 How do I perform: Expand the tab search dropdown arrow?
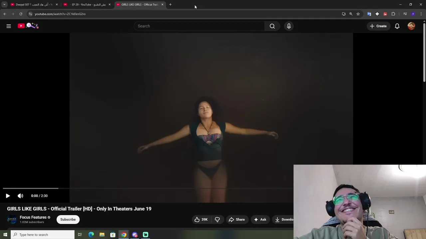tap(4, 5)
